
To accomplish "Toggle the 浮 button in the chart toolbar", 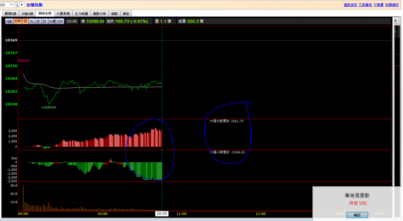I will pyautogui.click(x=38, y=21).
